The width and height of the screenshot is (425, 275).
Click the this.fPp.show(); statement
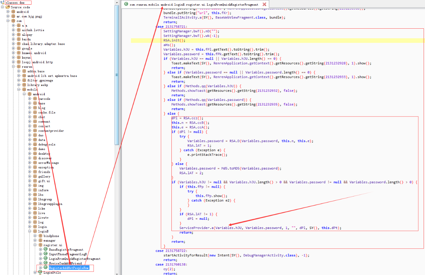(211, 196)
